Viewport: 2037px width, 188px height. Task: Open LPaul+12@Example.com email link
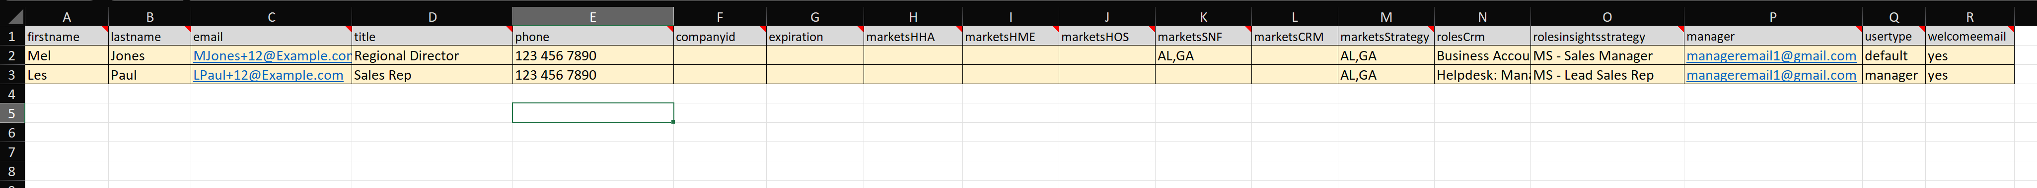268,75
